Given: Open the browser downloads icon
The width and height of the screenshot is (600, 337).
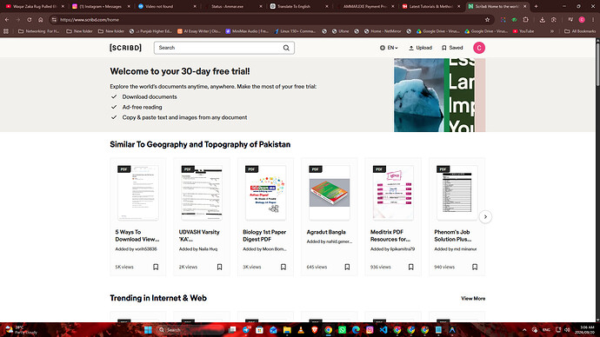Looking at the screenshot, I should [x=543, y=20].
